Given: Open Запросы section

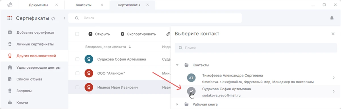Looking at the screenshot, I should click(x=34, y=91).
